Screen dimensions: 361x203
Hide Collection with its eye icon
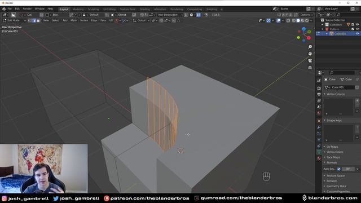(x=357, y=24)
